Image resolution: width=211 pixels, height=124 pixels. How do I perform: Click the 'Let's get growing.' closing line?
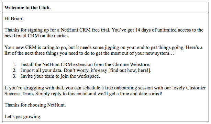point(23,116)
